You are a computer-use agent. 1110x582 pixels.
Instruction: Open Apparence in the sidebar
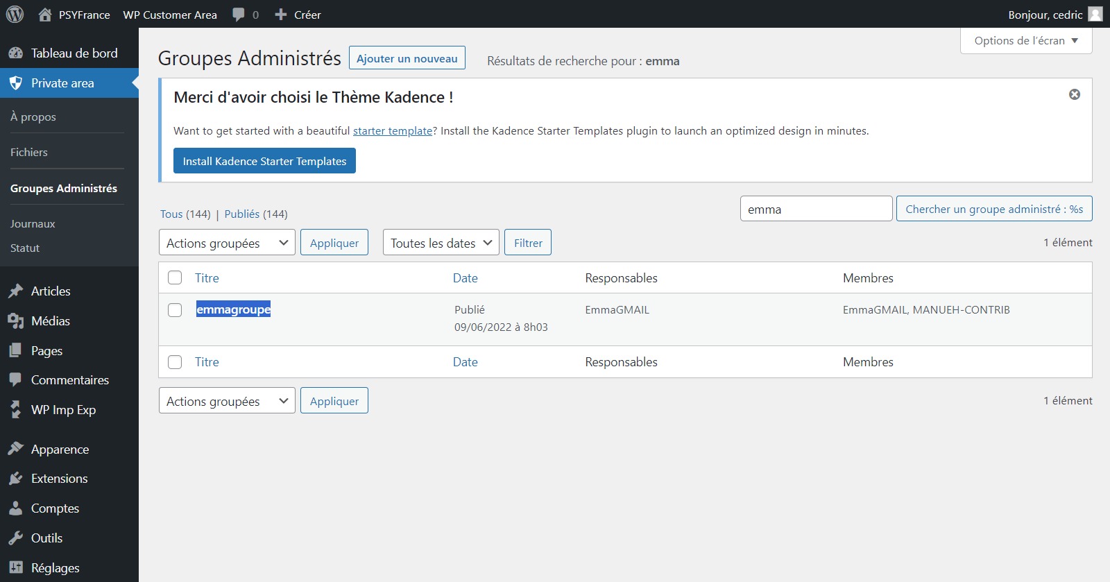point(60,450)
